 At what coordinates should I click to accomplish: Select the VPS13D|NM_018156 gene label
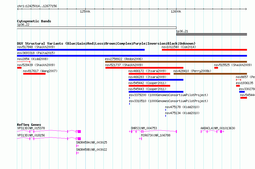click(x=31, y=135)
